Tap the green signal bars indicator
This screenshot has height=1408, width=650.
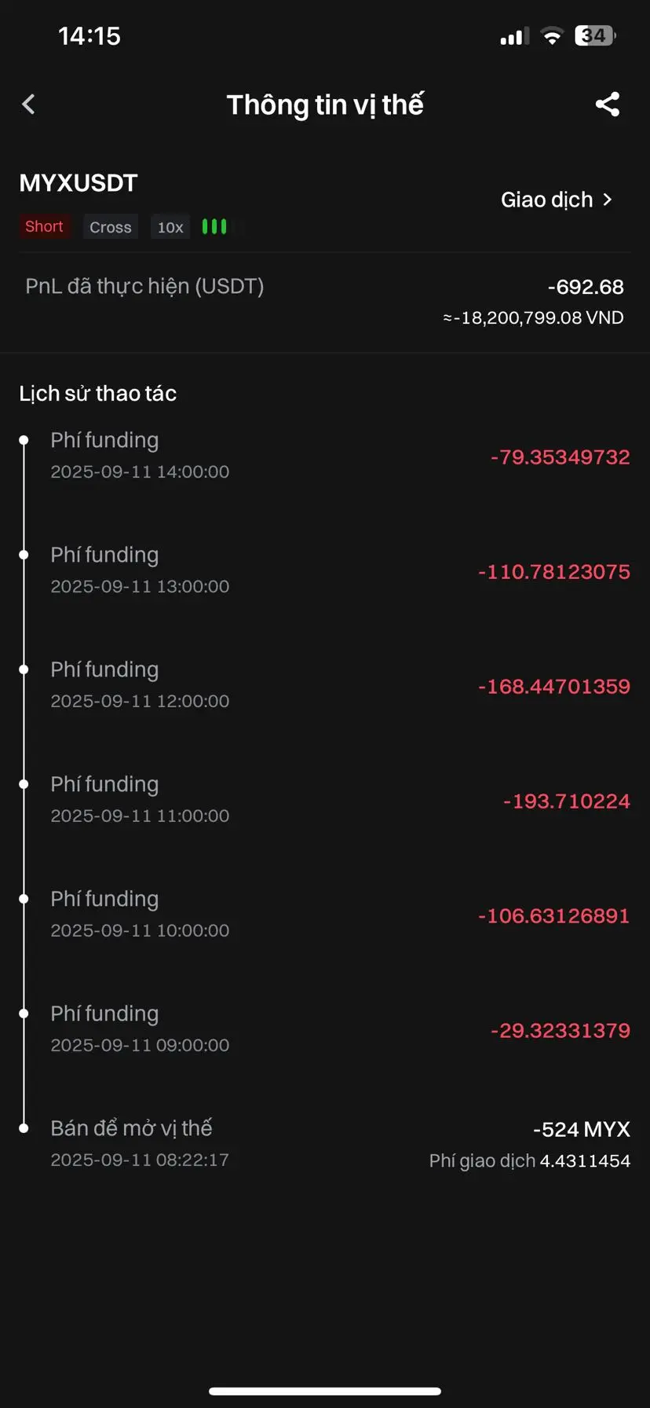[214, 226]
